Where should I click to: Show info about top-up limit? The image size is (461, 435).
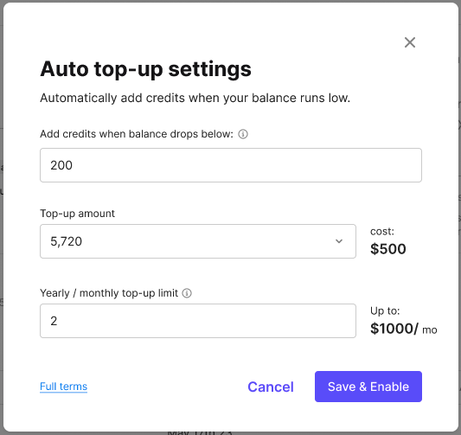(x=187, y=293)
